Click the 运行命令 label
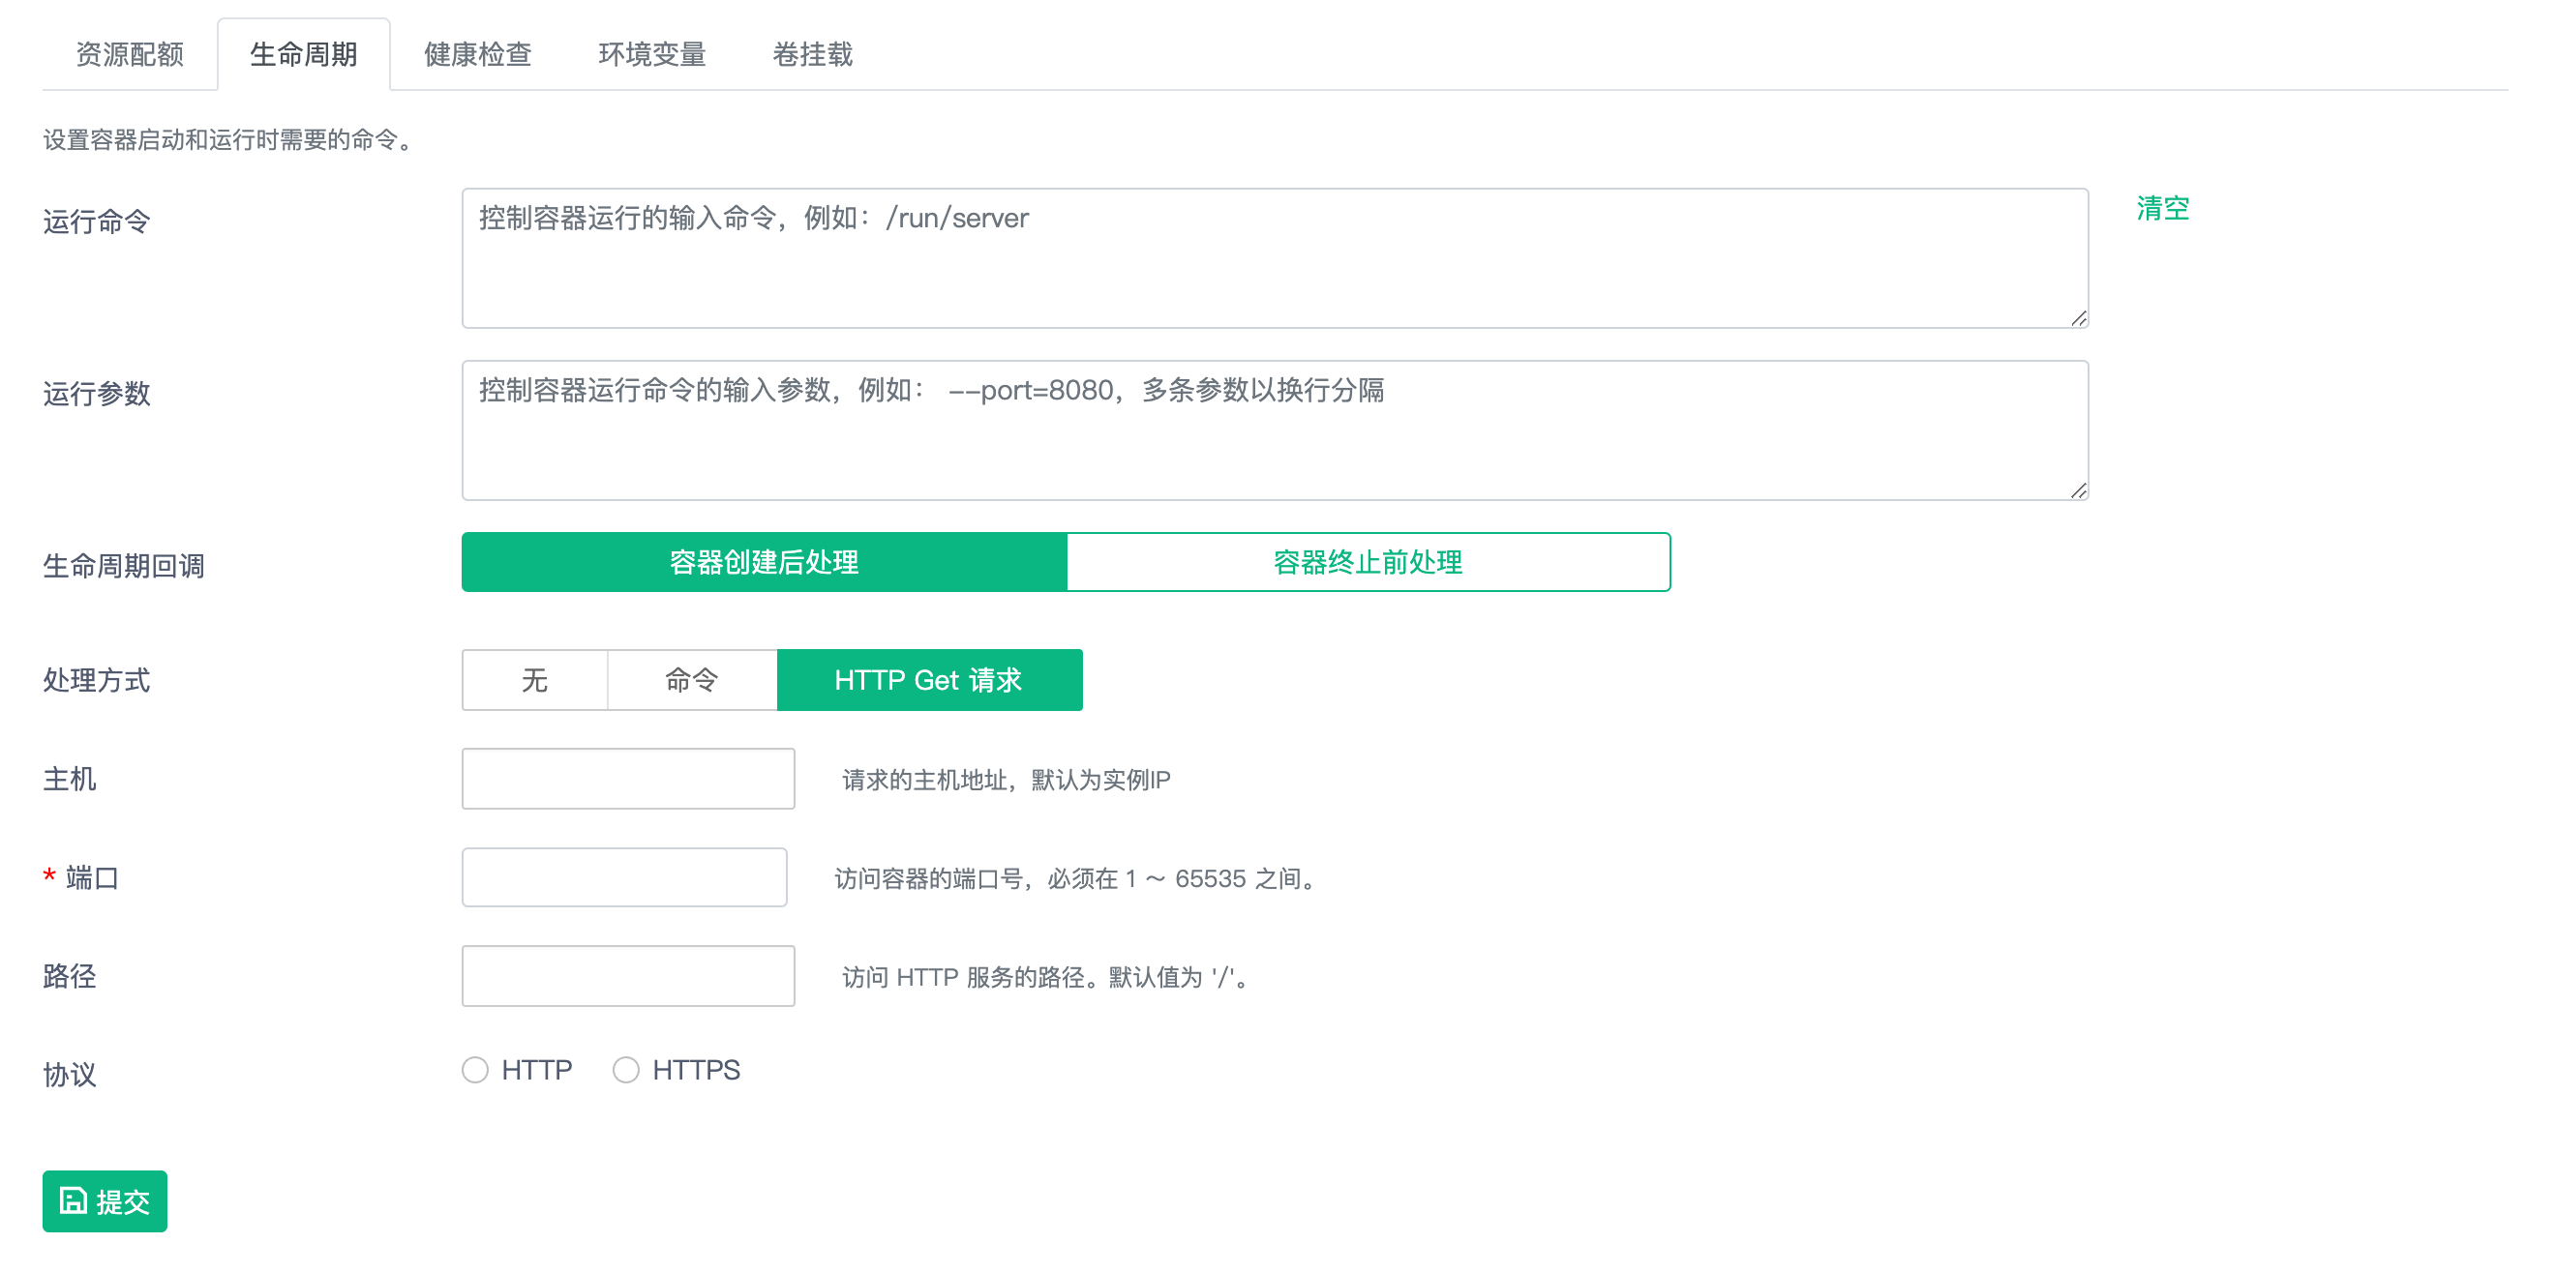Image resolution: width=2557 pixels, height=1273 pixels. coord(96,222)
